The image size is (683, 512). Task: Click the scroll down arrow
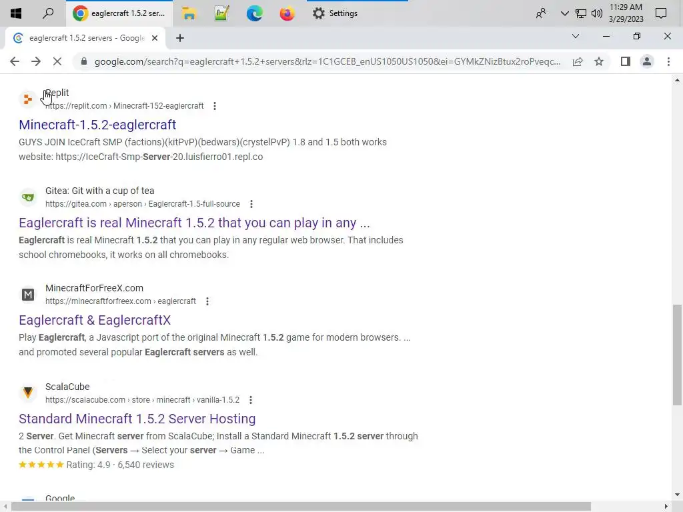(677, 495)
